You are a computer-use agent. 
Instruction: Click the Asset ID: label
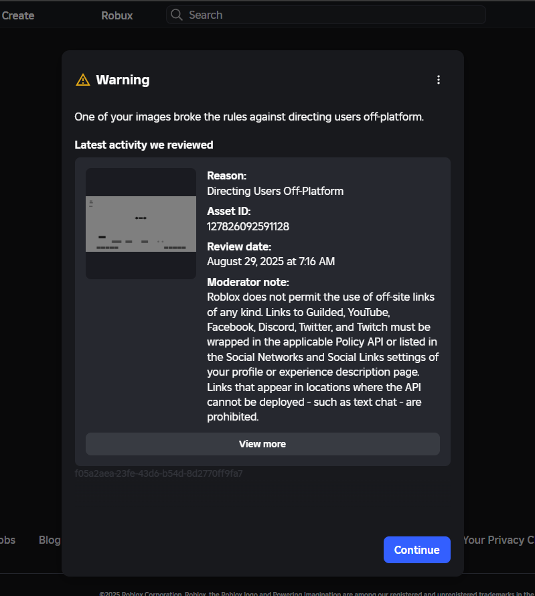pos(229,211)
